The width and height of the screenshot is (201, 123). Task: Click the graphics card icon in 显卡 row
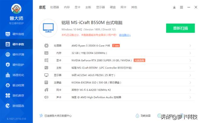click(x=46, y=60)
